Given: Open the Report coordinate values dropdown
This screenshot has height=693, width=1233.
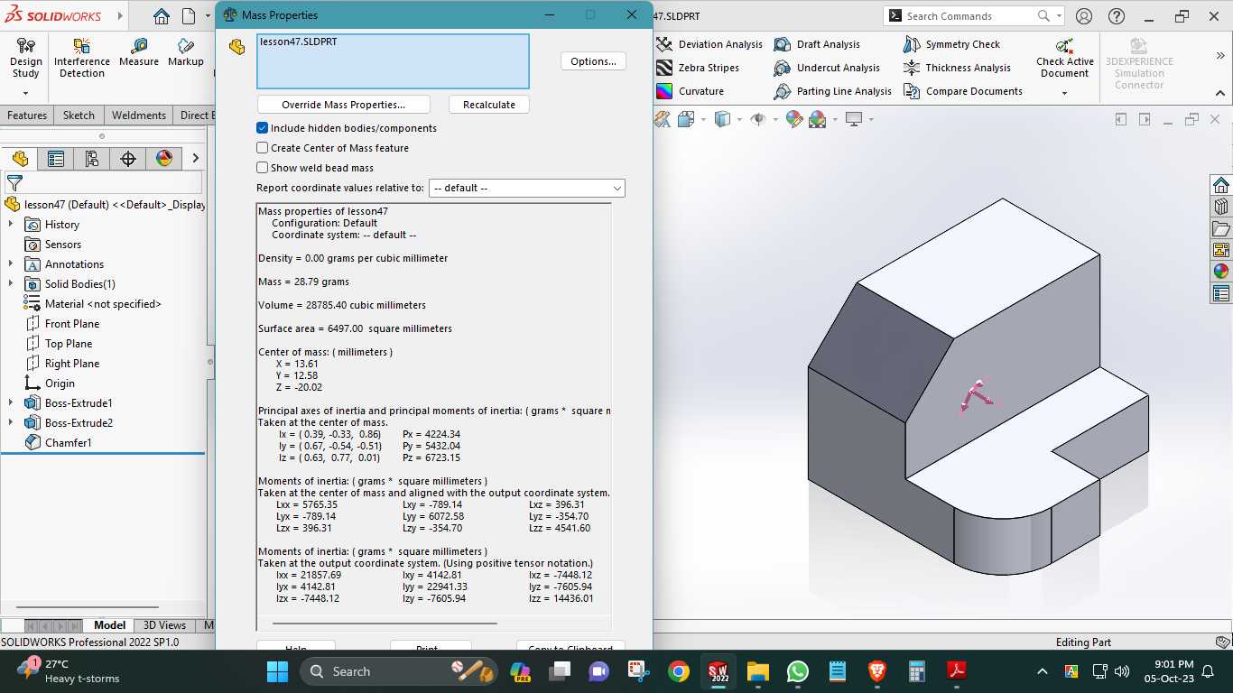Looking at the screenshot, I should click(x=527, y=188).
